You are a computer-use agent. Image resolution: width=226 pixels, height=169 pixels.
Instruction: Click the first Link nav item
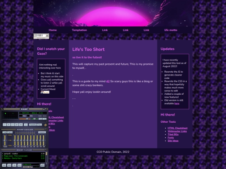105,30
